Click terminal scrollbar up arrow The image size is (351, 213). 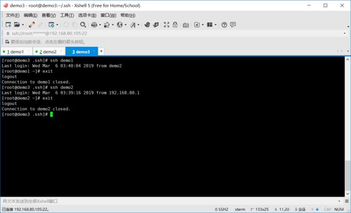point(347,59)
